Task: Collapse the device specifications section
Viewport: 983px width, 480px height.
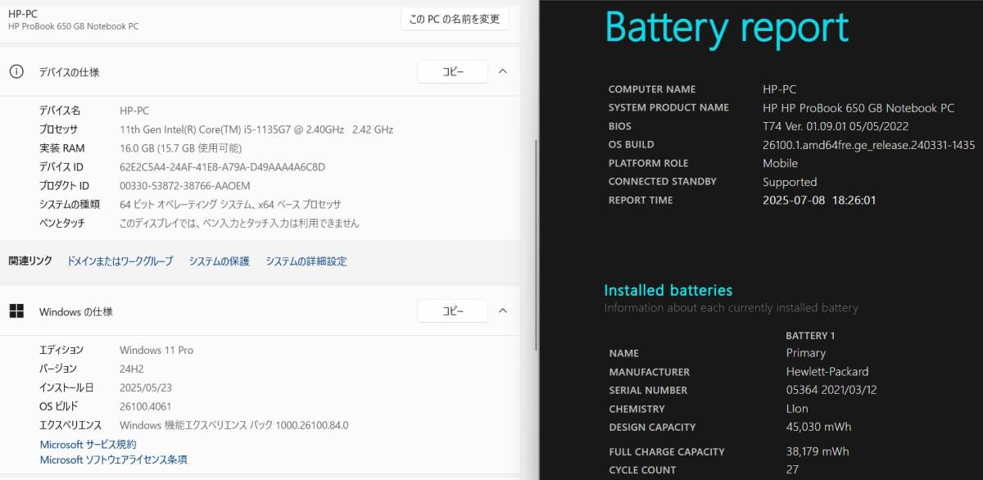Action: [x=503, y=71]
